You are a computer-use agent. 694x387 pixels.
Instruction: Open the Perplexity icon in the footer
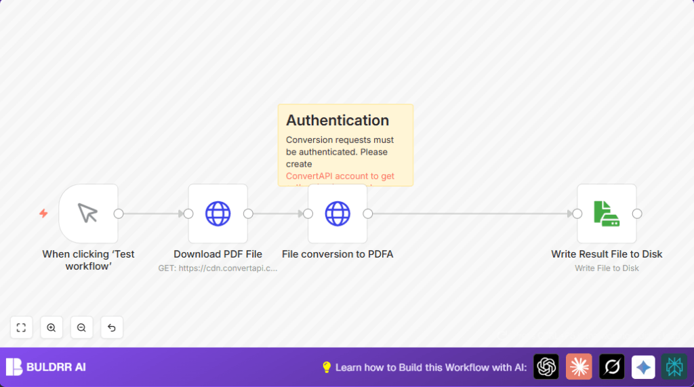coord(674,367)
